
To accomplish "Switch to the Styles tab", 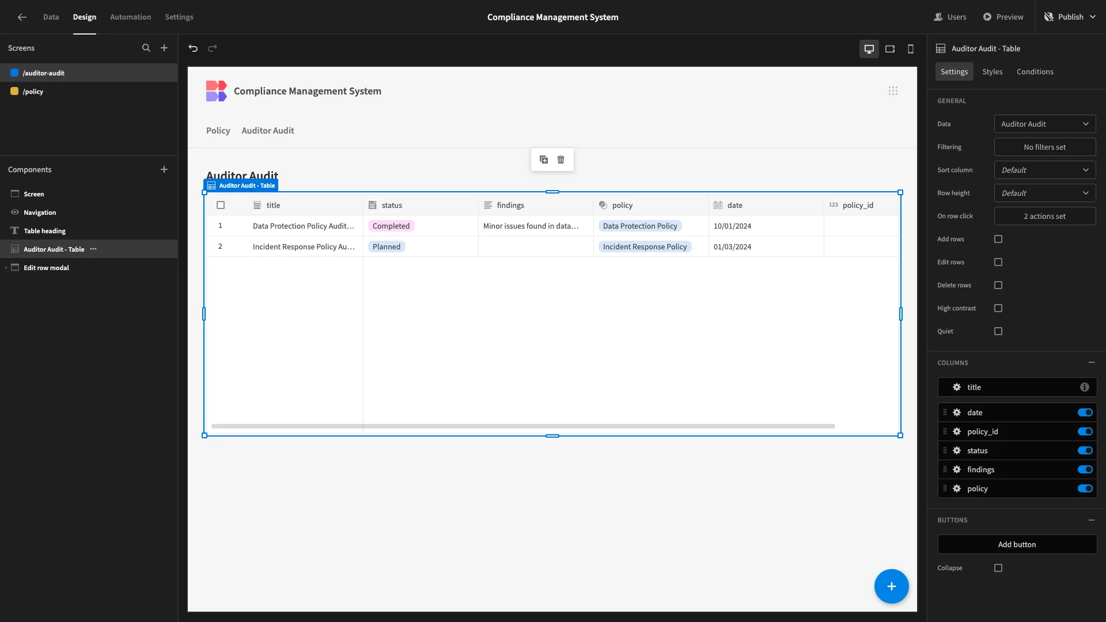I will click(x=992, y=71).
